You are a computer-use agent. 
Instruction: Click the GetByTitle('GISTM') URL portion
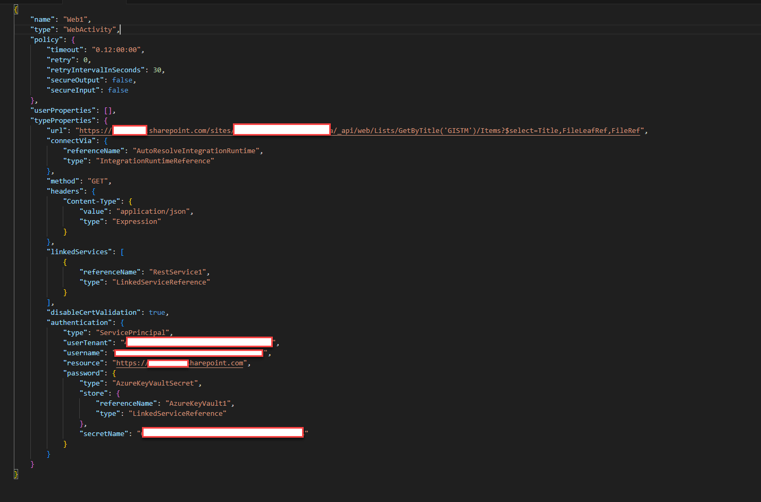point(438,131)
